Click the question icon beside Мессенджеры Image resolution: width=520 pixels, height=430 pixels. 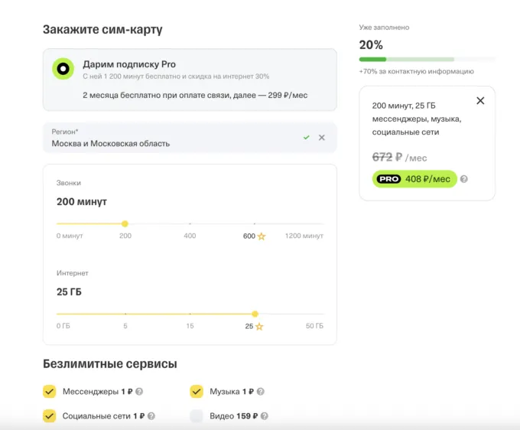pyautogui.click(x=139, y=392)
